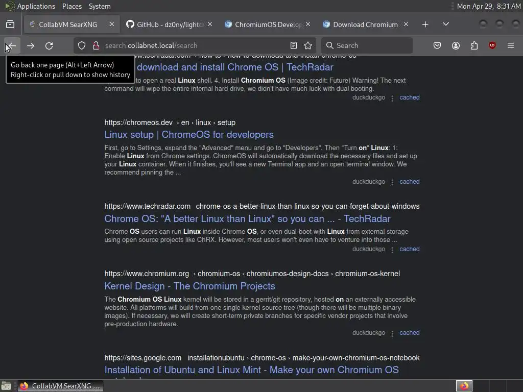This screenshot has width=523, height=392.
Task: Open Pocket save icon
Action: click(x=437, y=45)
